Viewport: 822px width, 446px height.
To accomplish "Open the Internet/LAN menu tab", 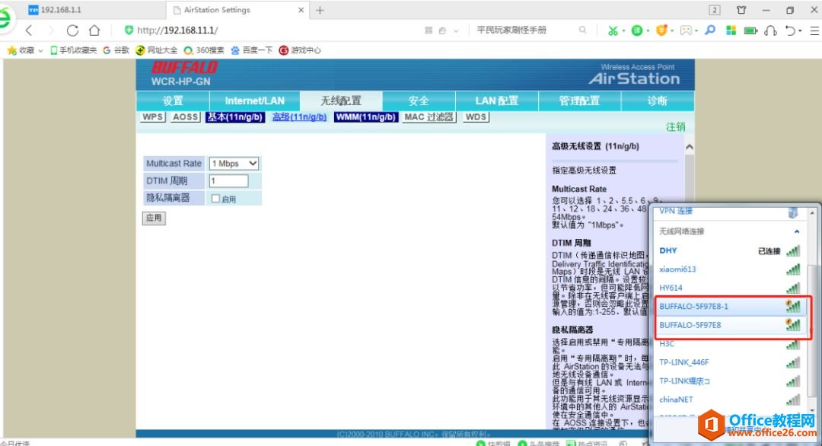I will coord(255,100).
